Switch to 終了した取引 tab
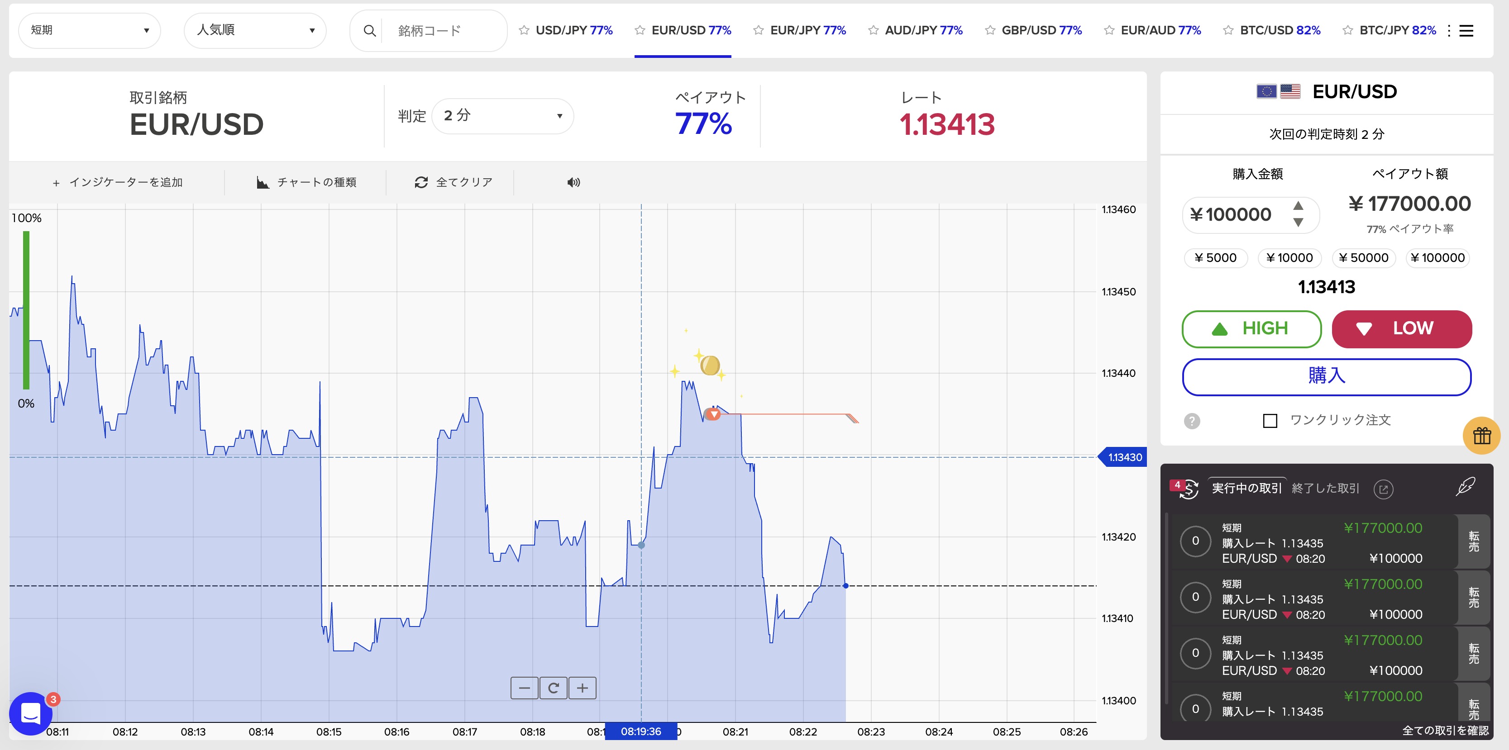 click(x=1325, y=488)
